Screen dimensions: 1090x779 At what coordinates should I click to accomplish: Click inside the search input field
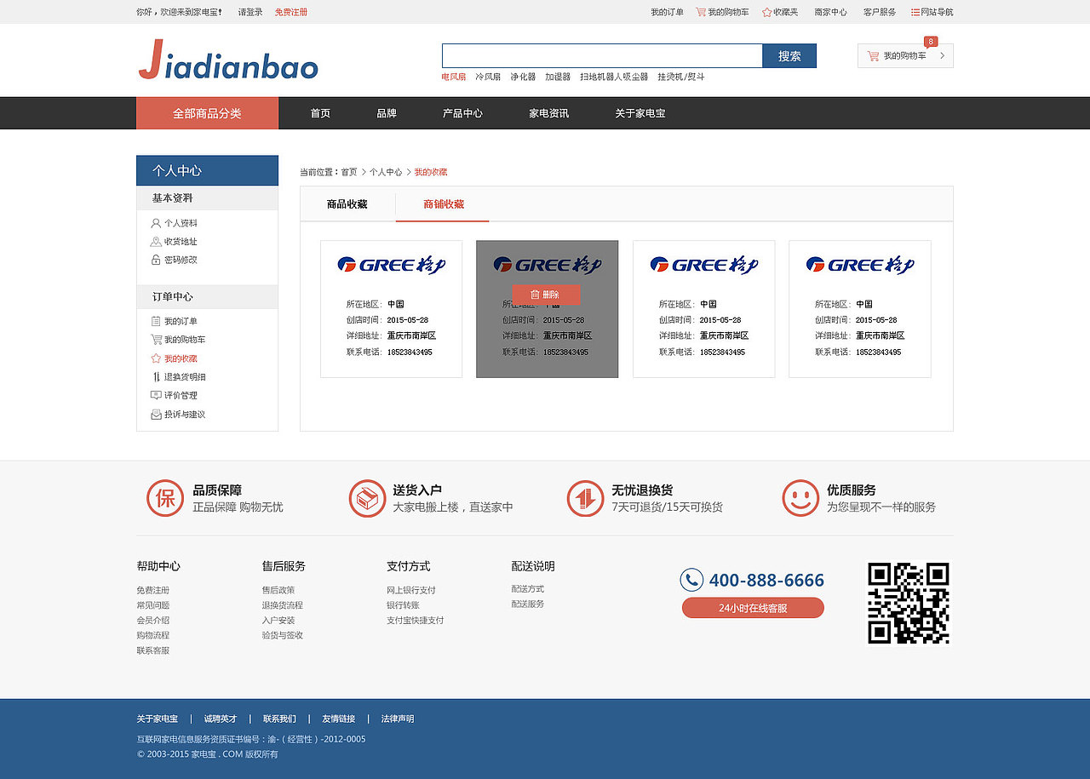click(x=602, y=56)
